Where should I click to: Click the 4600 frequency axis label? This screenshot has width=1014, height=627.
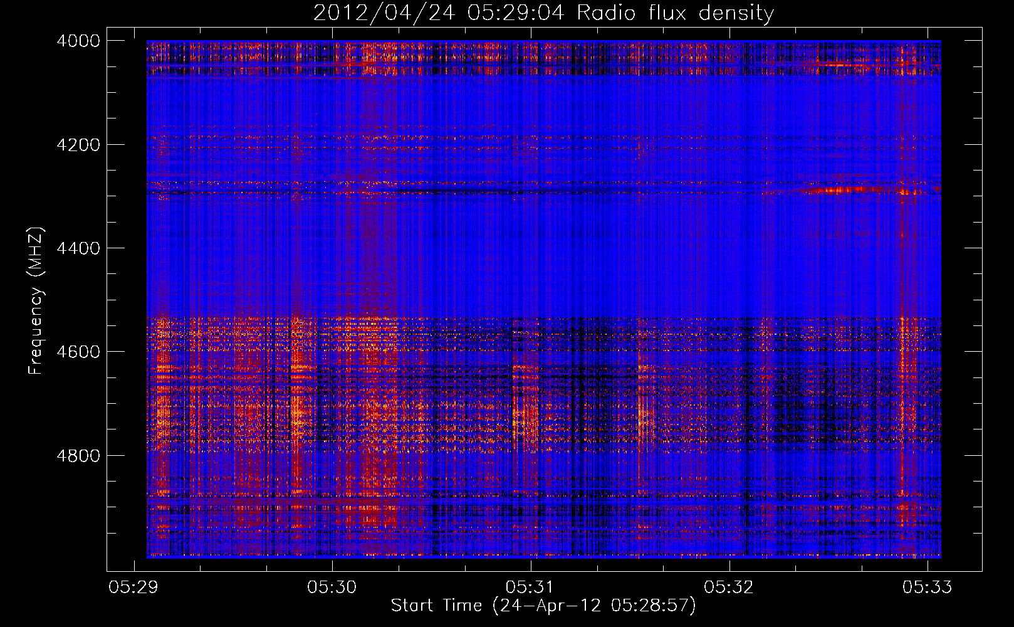(78, 352)
